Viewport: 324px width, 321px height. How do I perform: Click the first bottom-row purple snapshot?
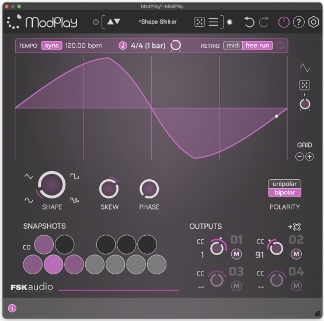(x=33, y=264)
